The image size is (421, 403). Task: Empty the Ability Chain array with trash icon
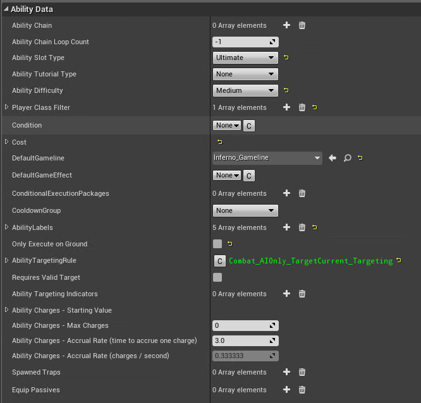pyautogui.click(x=302, y=25)
